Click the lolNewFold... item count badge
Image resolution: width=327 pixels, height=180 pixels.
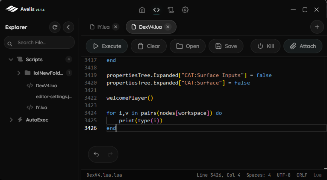69,73
